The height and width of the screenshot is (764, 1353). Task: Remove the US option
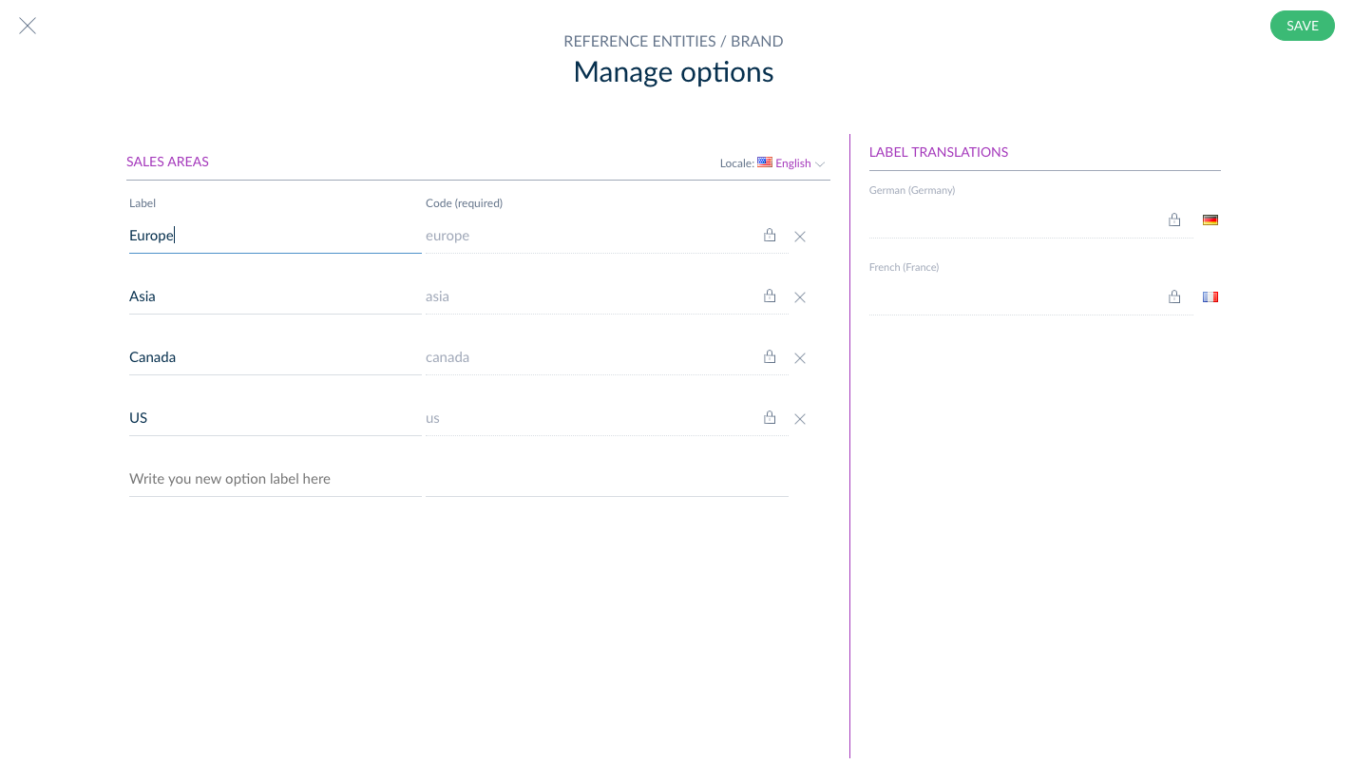click(799, 418)
